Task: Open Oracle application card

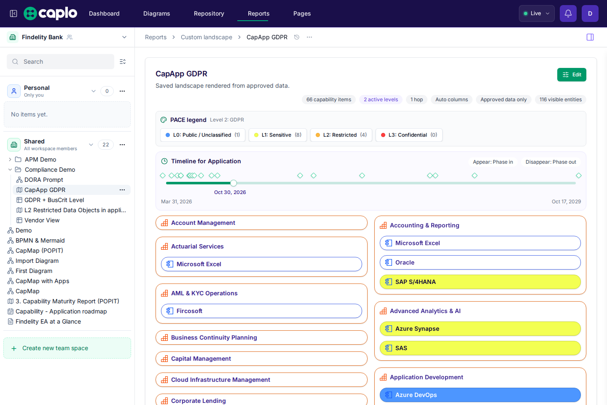Action: click(480, 262)
